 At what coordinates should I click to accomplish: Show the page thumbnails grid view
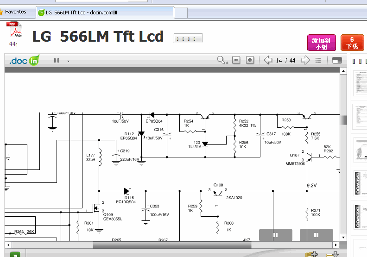[x=318, y=61]
